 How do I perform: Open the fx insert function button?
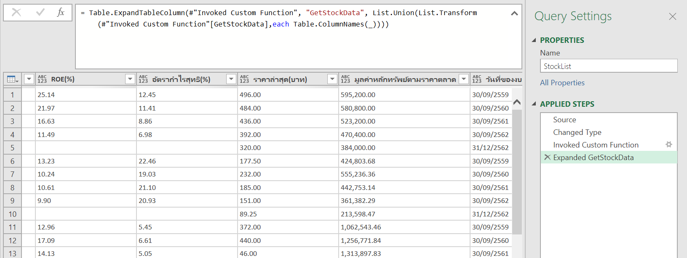61,12
